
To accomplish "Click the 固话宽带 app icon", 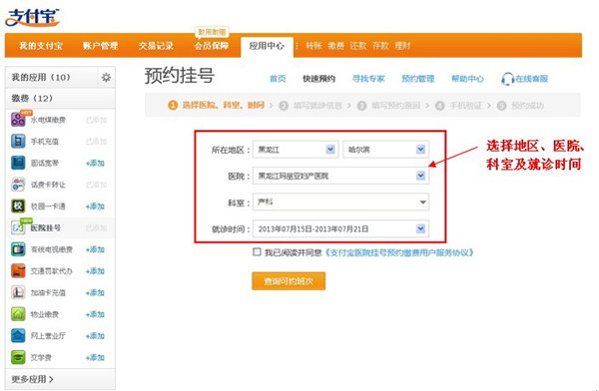I will 18,163.
